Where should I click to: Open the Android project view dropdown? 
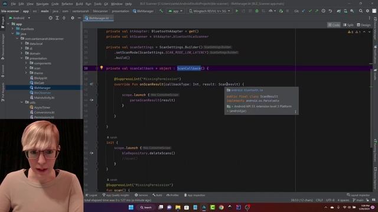point(19,18)
